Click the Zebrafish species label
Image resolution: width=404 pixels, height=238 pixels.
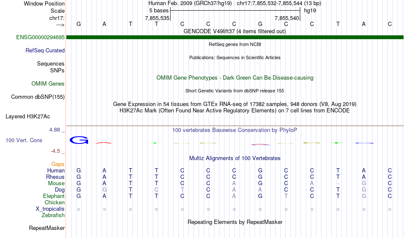53,215
